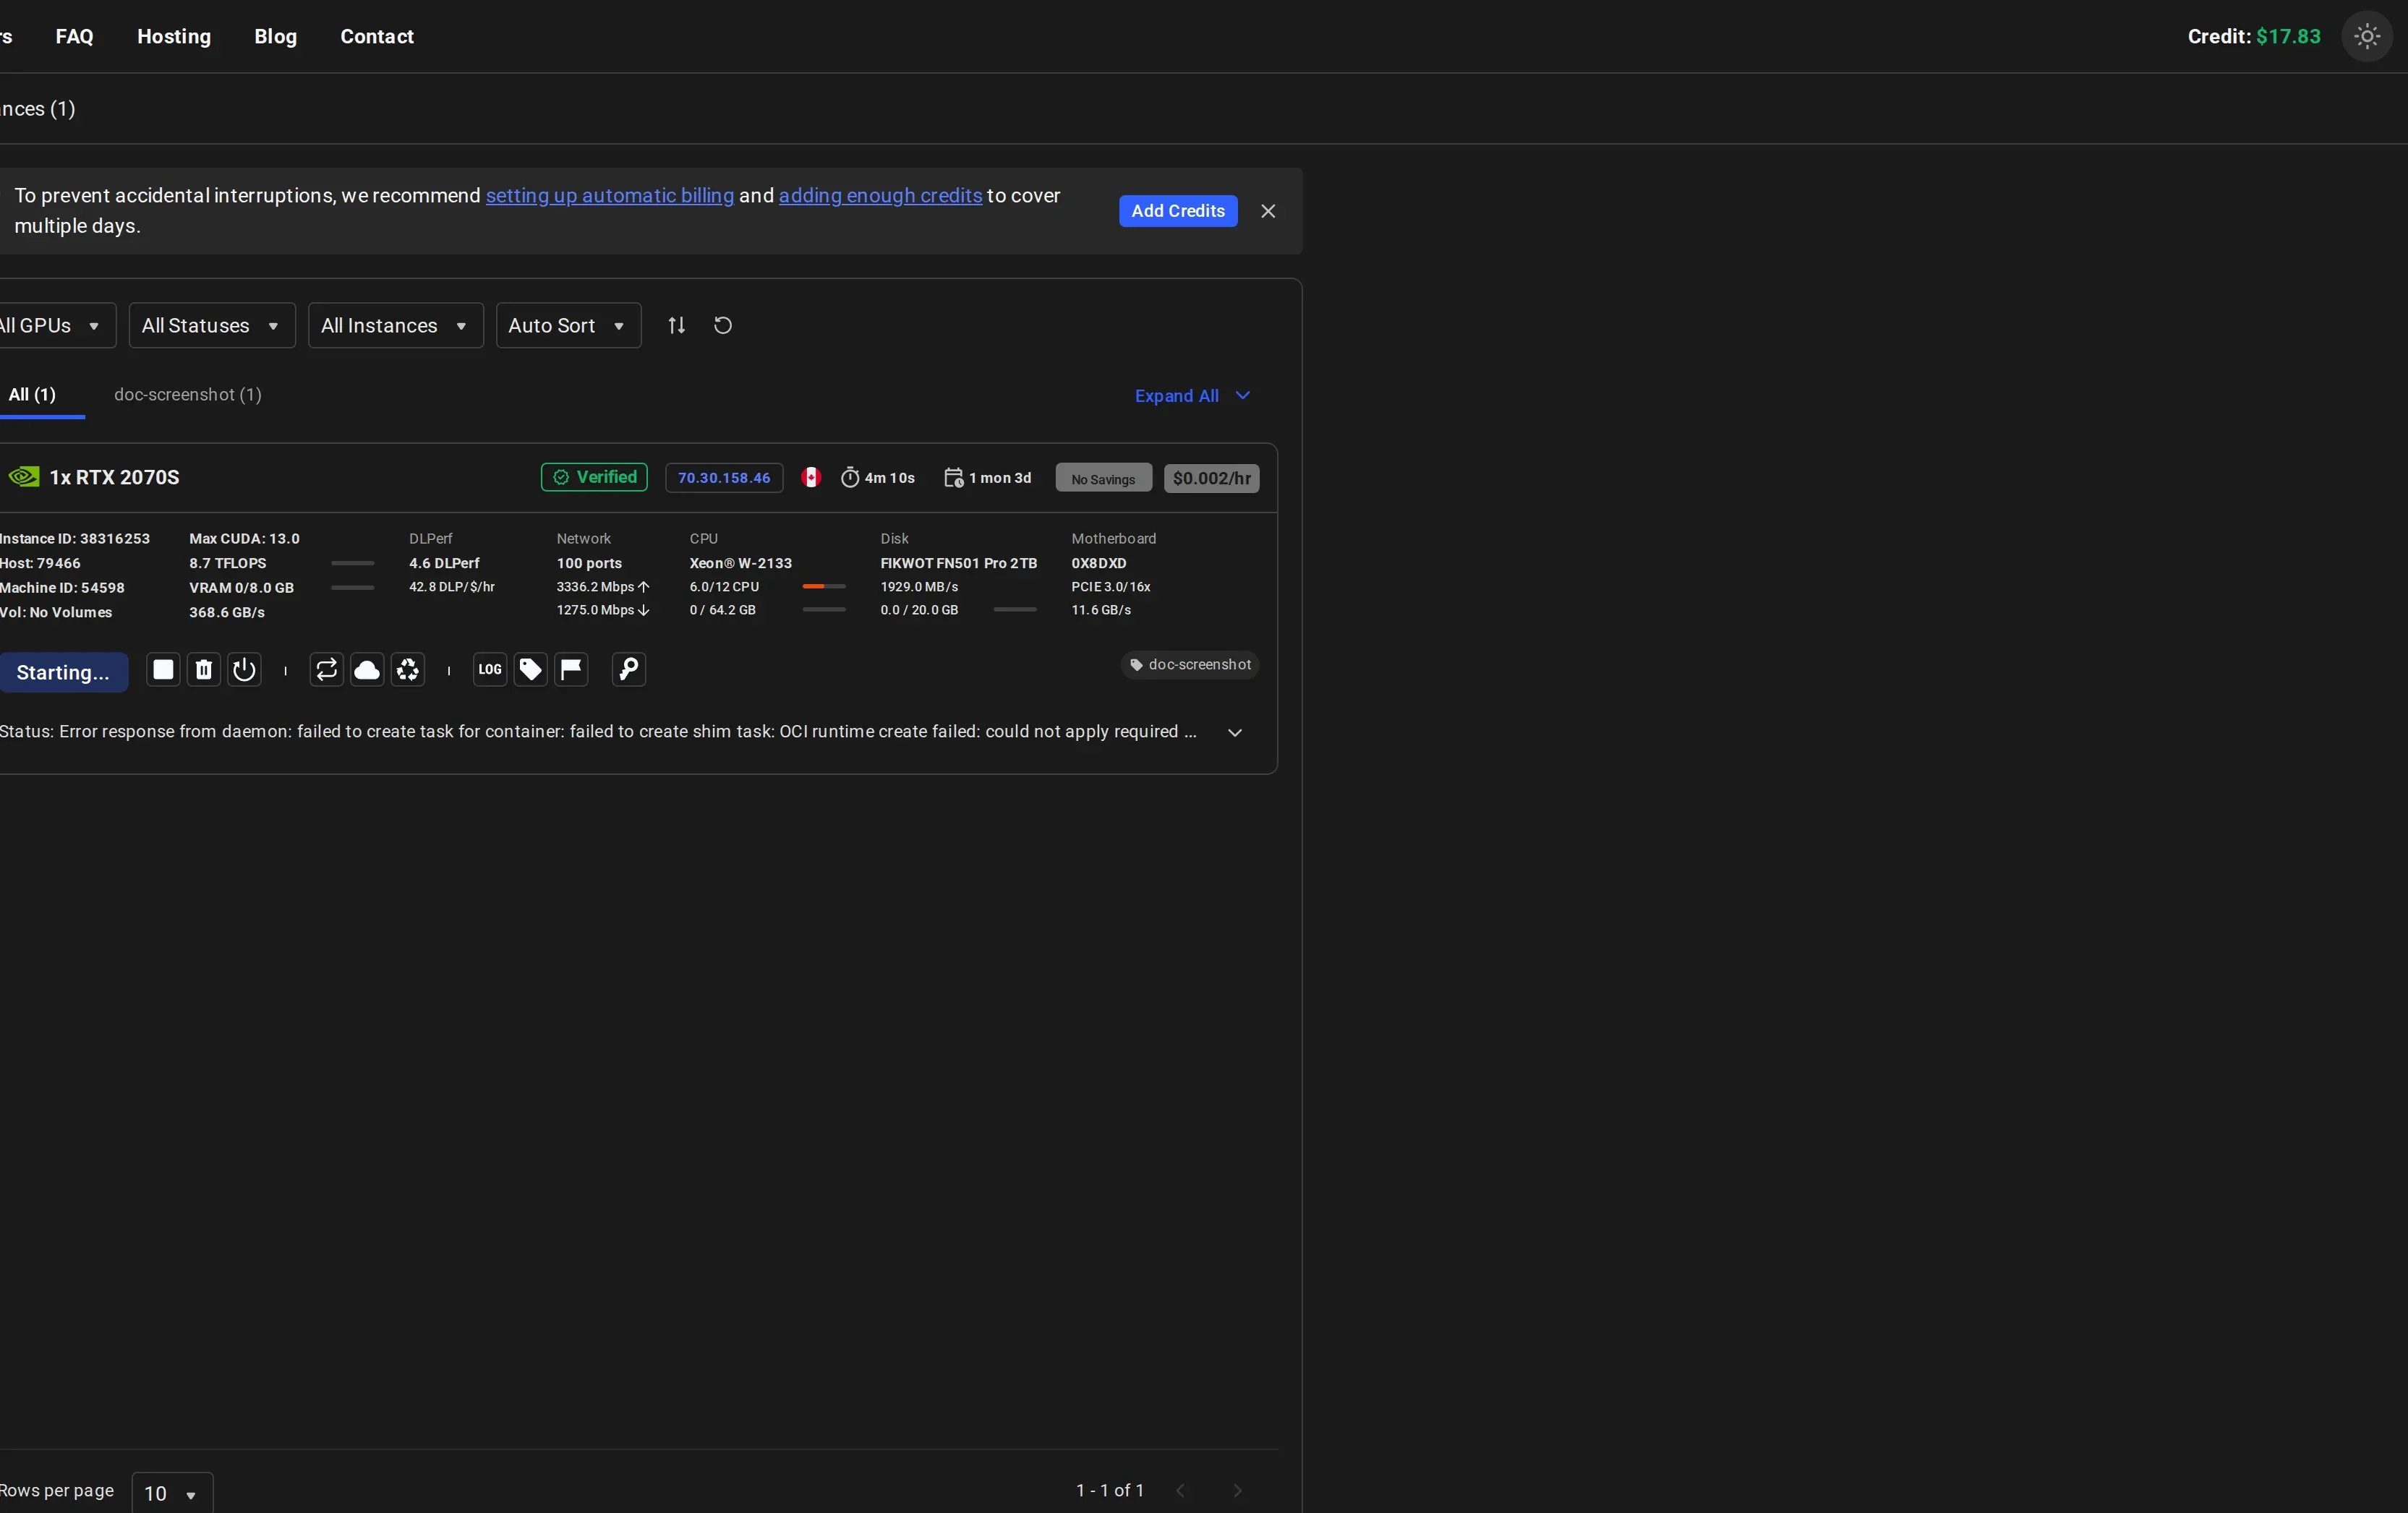2408x1513 pixels.
Task: Click the Max CUDA: 13.0 text
Action: point(244,539)
